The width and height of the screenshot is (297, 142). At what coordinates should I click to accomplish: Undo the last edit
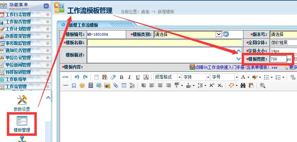(77, 77)
